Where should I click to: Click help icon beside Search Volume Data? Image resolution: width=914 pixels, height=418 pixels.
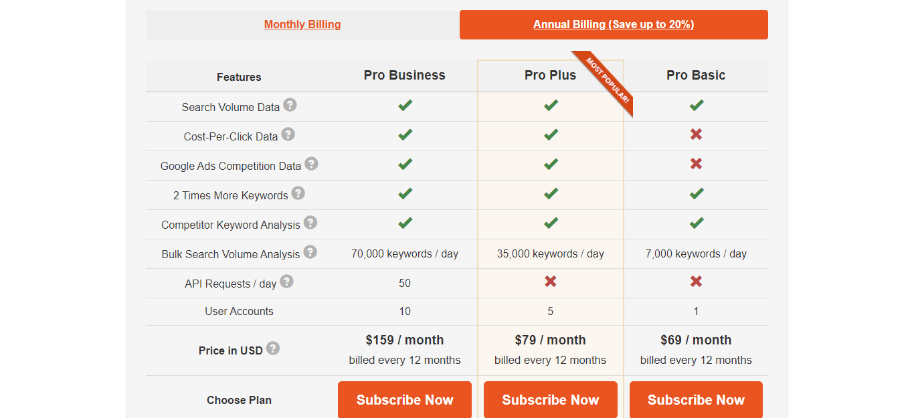click(x=290, y=105)
